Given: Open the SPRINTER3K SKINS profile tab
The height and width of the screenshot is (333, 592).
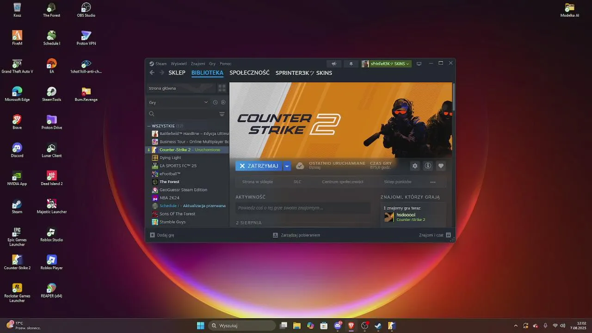Looking at the screenshot, I should (x=304, y=73).
